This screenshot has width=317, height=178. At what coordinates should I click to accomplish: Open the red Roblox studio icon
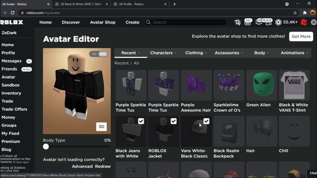tap(304, 22)
